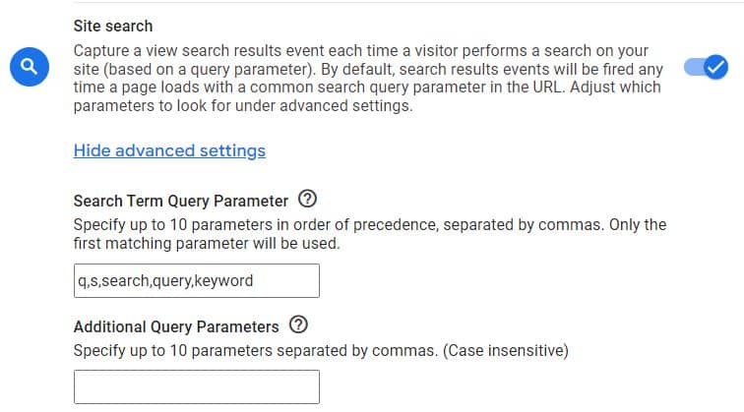744x412 pixels.
Task: Focus the empty Additional Query Parameters field
Action: tap(197, 386)
